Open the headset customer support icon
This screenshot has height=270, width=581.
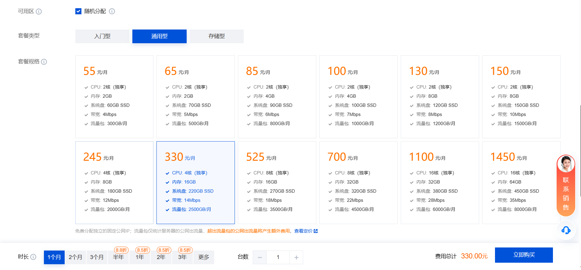click(566, 230)
